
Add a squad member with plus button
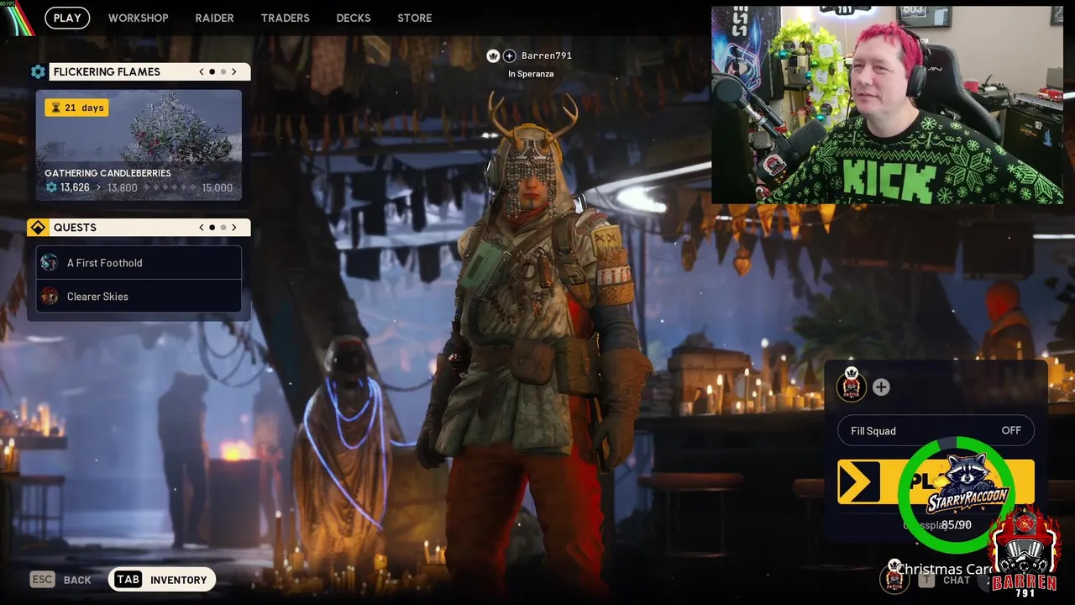[x=881, y=387]
